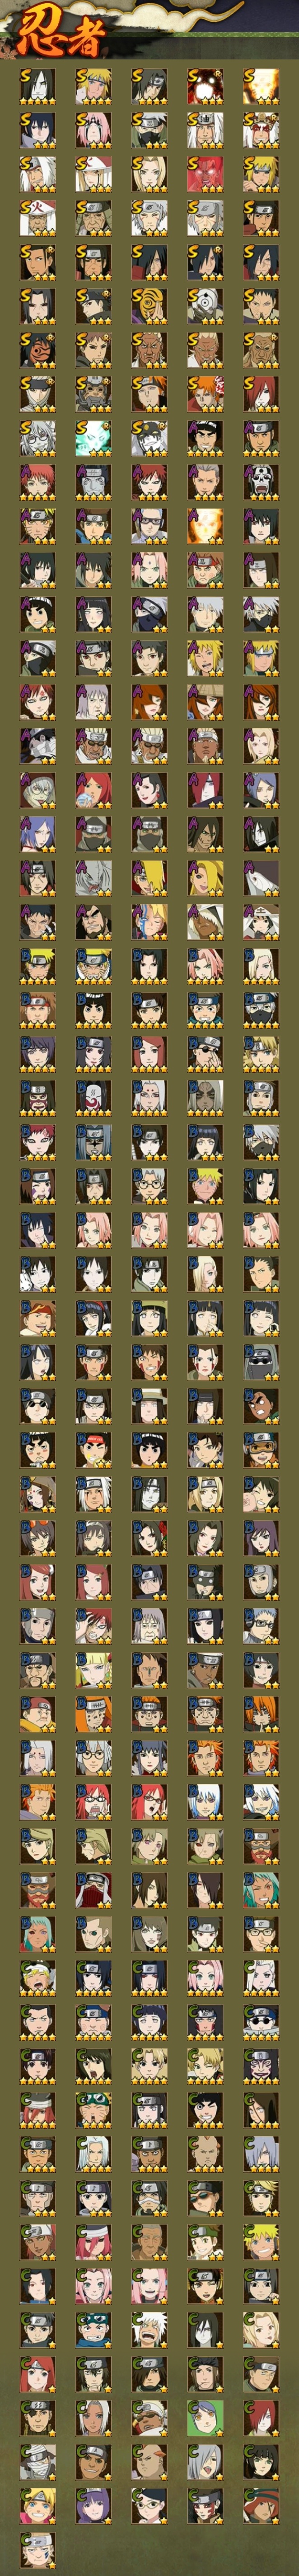Select S-rank Sakura with pink hair
Viewport: 299px width, 2576px height.
[93, 131]
